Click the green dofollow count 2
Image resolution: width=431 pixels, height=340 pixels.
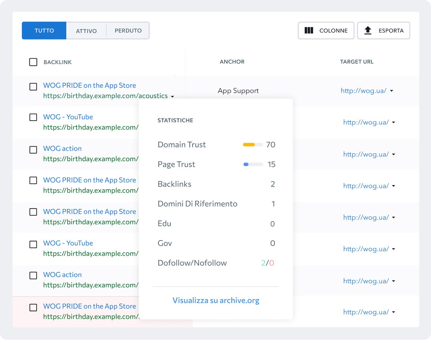tap(263, 263)
